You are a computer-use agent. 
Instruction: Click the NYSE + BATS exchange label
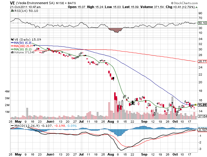pos(66,3)
